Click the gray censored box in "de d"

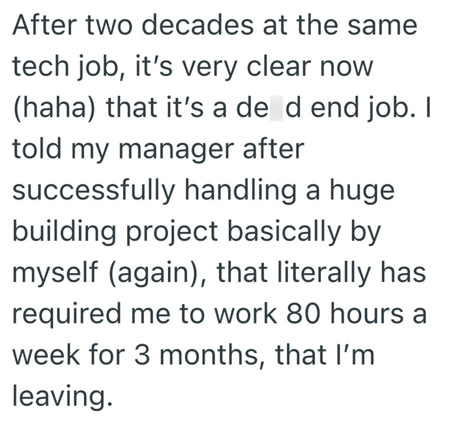pos(278,109)
